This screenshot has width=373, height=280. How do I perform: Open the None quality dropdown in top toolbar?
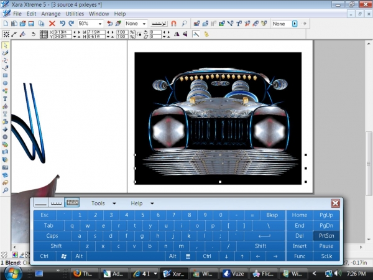click(x=144, y=24)
